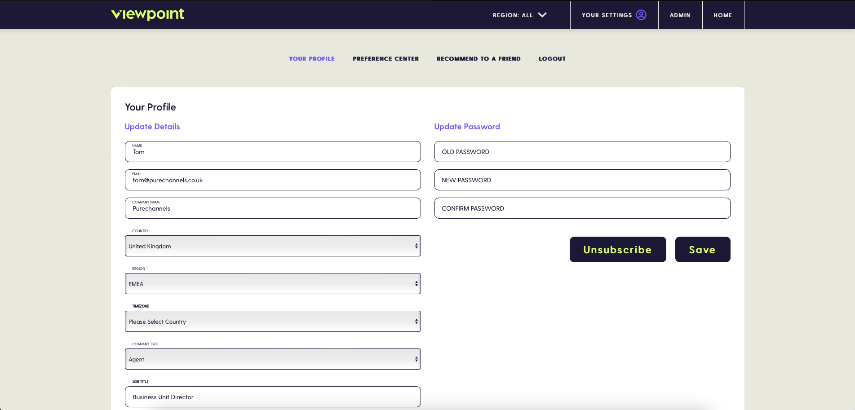The image size is (855, 410).
Task: Click the New Password field
Action: [582, 180]
